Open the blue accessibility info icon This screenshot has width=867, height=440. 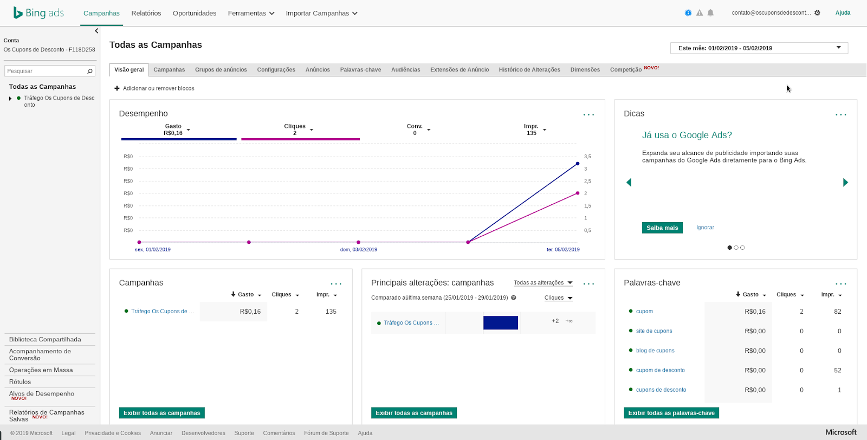coord(688,13)
